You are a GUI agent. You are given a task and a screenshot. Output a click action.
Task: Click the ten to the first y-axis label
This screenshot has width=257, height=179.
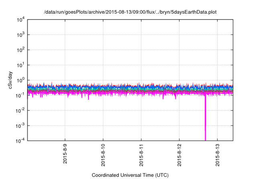click(x=20, y=65)
